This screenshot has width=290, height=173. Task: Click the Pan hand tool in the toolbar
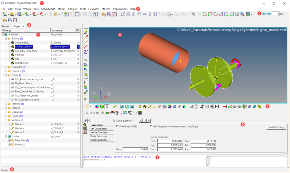[x=139, y=14]
